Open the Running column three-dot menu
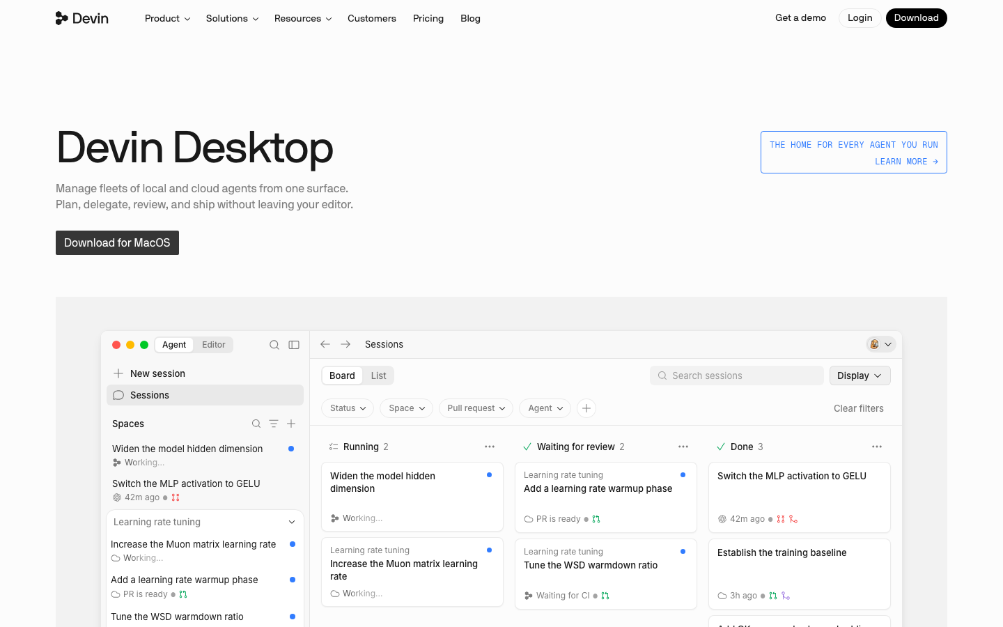 point(490,447)
